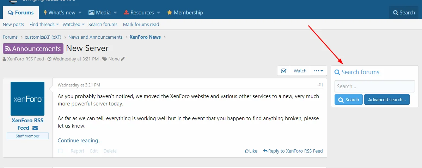
Task: Expand the Resources dropdown arrow
Action: click(x=159, y=13)
